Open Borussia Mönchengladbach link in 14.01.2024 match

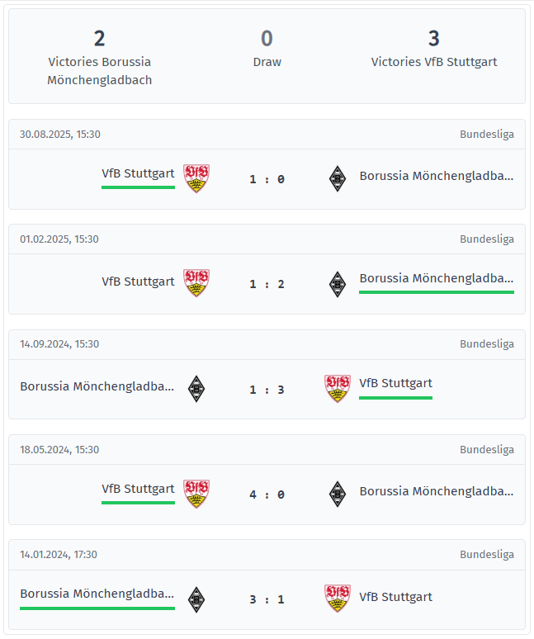97,594
